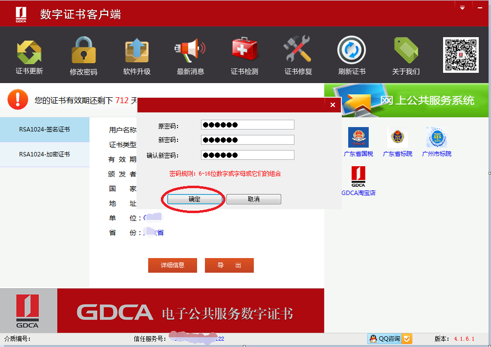Image resolution: width=491 pixels, height=347 pixels.
Task: Click the 刷新证书 refresh icon
Action: pos(352,55)
